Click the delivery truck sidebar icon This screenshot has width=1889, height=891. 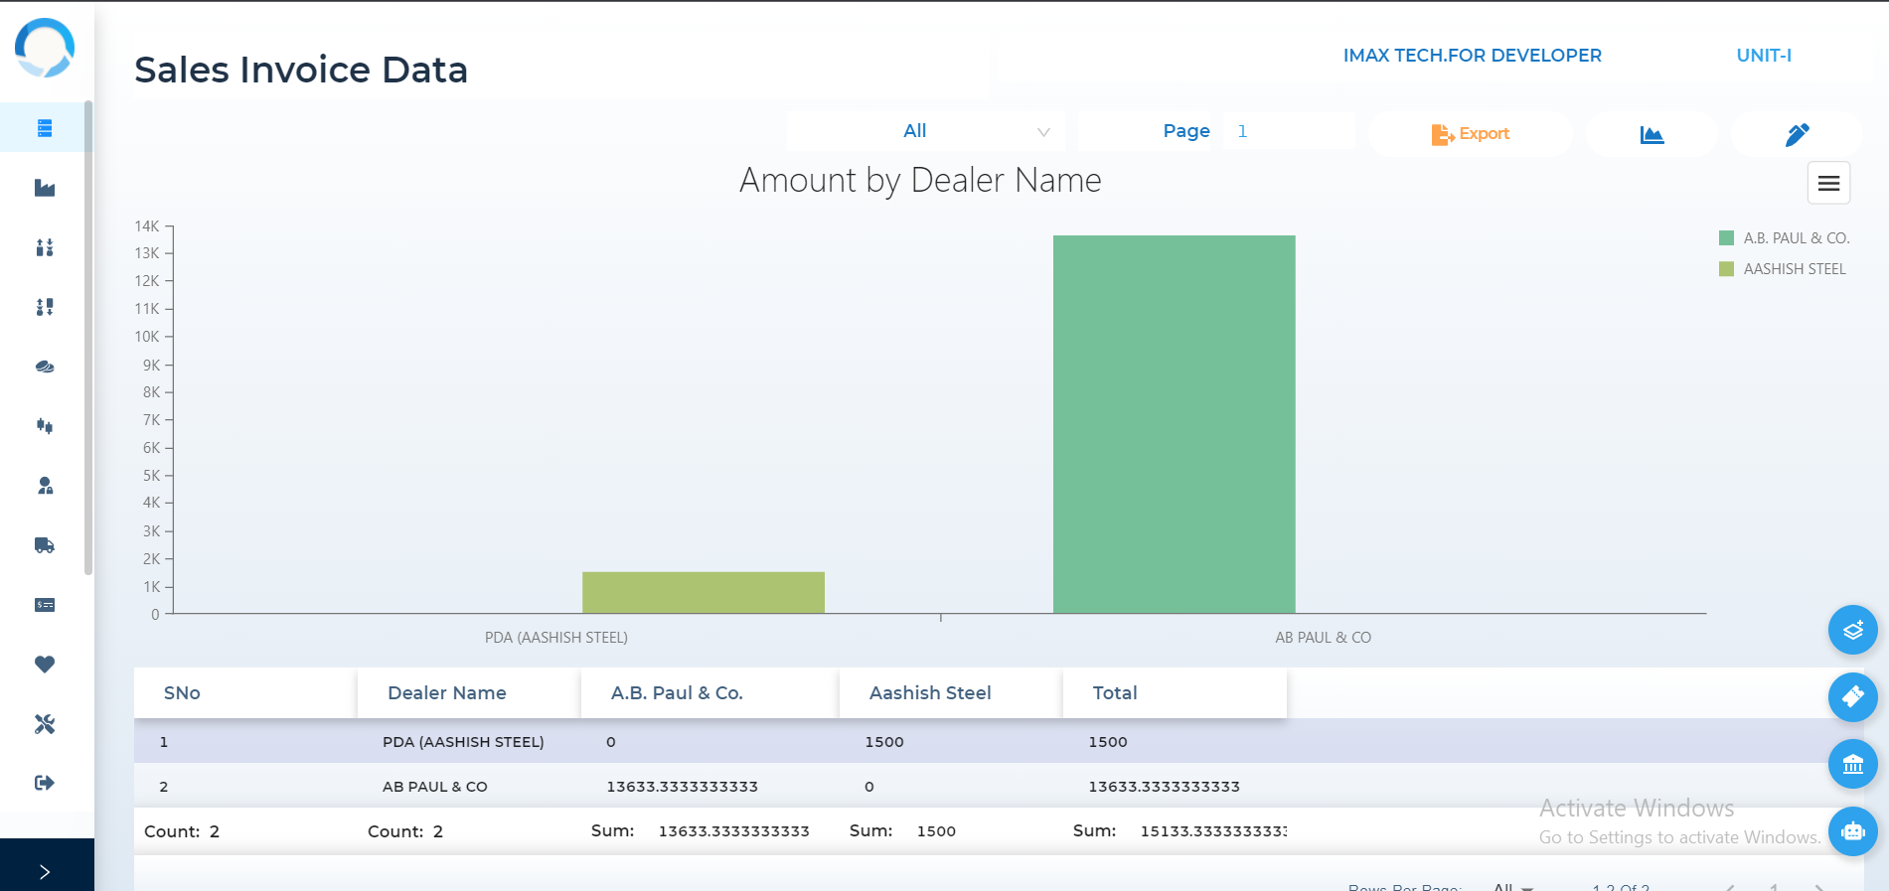point(45,545)
